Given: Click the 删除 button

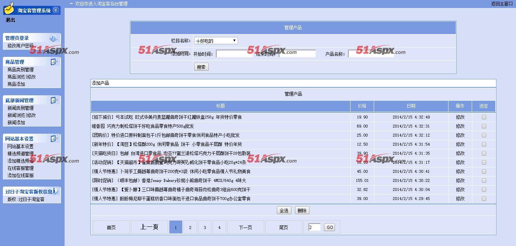Looking at the screenshot, I should (x=302, y=210).
